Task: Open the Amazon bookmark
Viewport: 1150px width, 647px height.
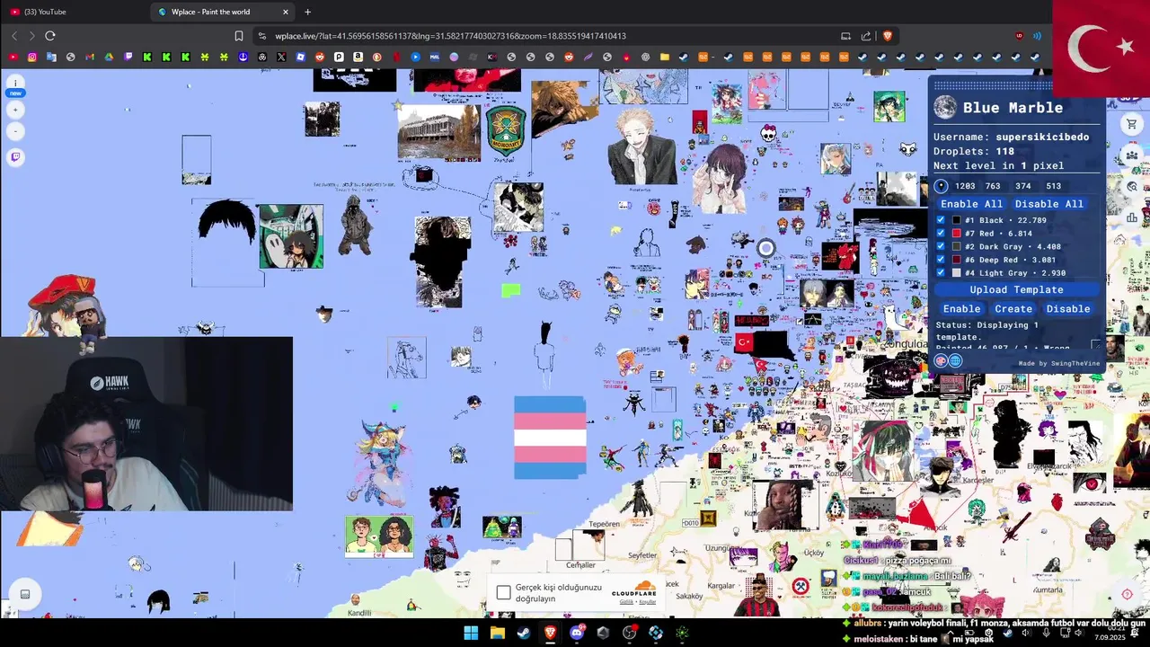Action: coord(358,57)
